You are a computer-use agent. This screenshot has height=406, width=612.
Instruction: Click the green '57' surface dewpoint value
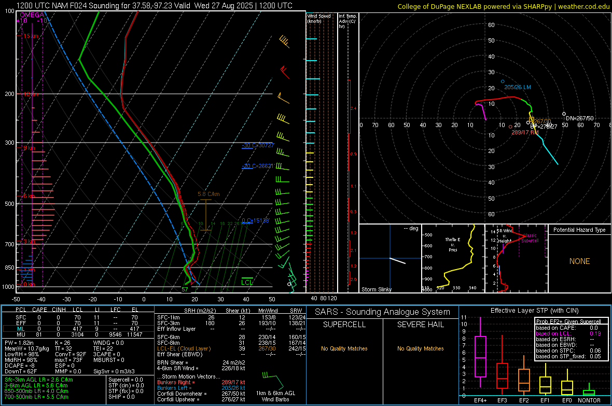[x=185, y=289]
